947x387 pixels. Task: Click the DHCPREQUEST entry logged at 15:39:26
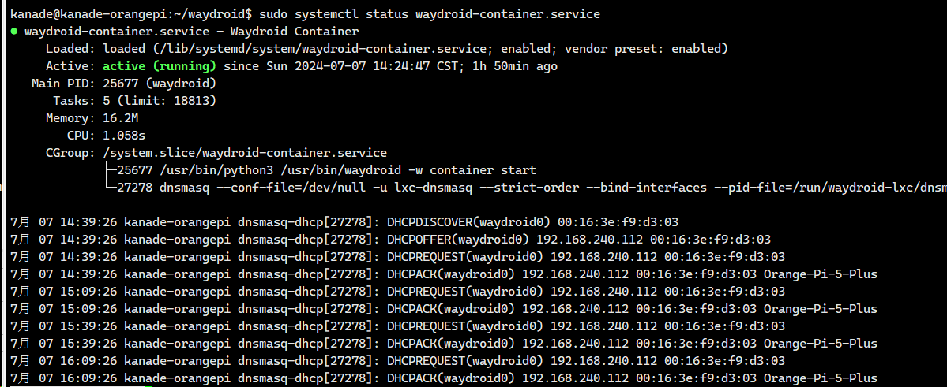[x=465, y=326]
